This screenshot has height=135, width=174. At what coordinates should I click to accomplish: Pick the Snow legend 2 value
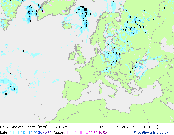tap(75, 133)
